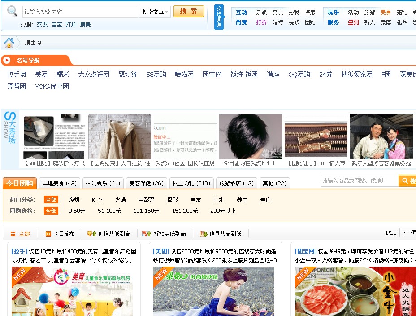Screen dimensions: 416x316
Task: Click the 今日发布 sort icon
Action: (48, 234)
